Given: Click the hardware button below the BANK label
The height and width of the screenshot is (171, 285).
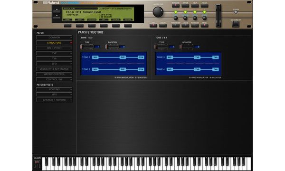Looking at the screenshot, I should click(x=80, y=26).
